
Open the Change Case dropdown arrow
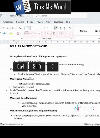(16, 28)
